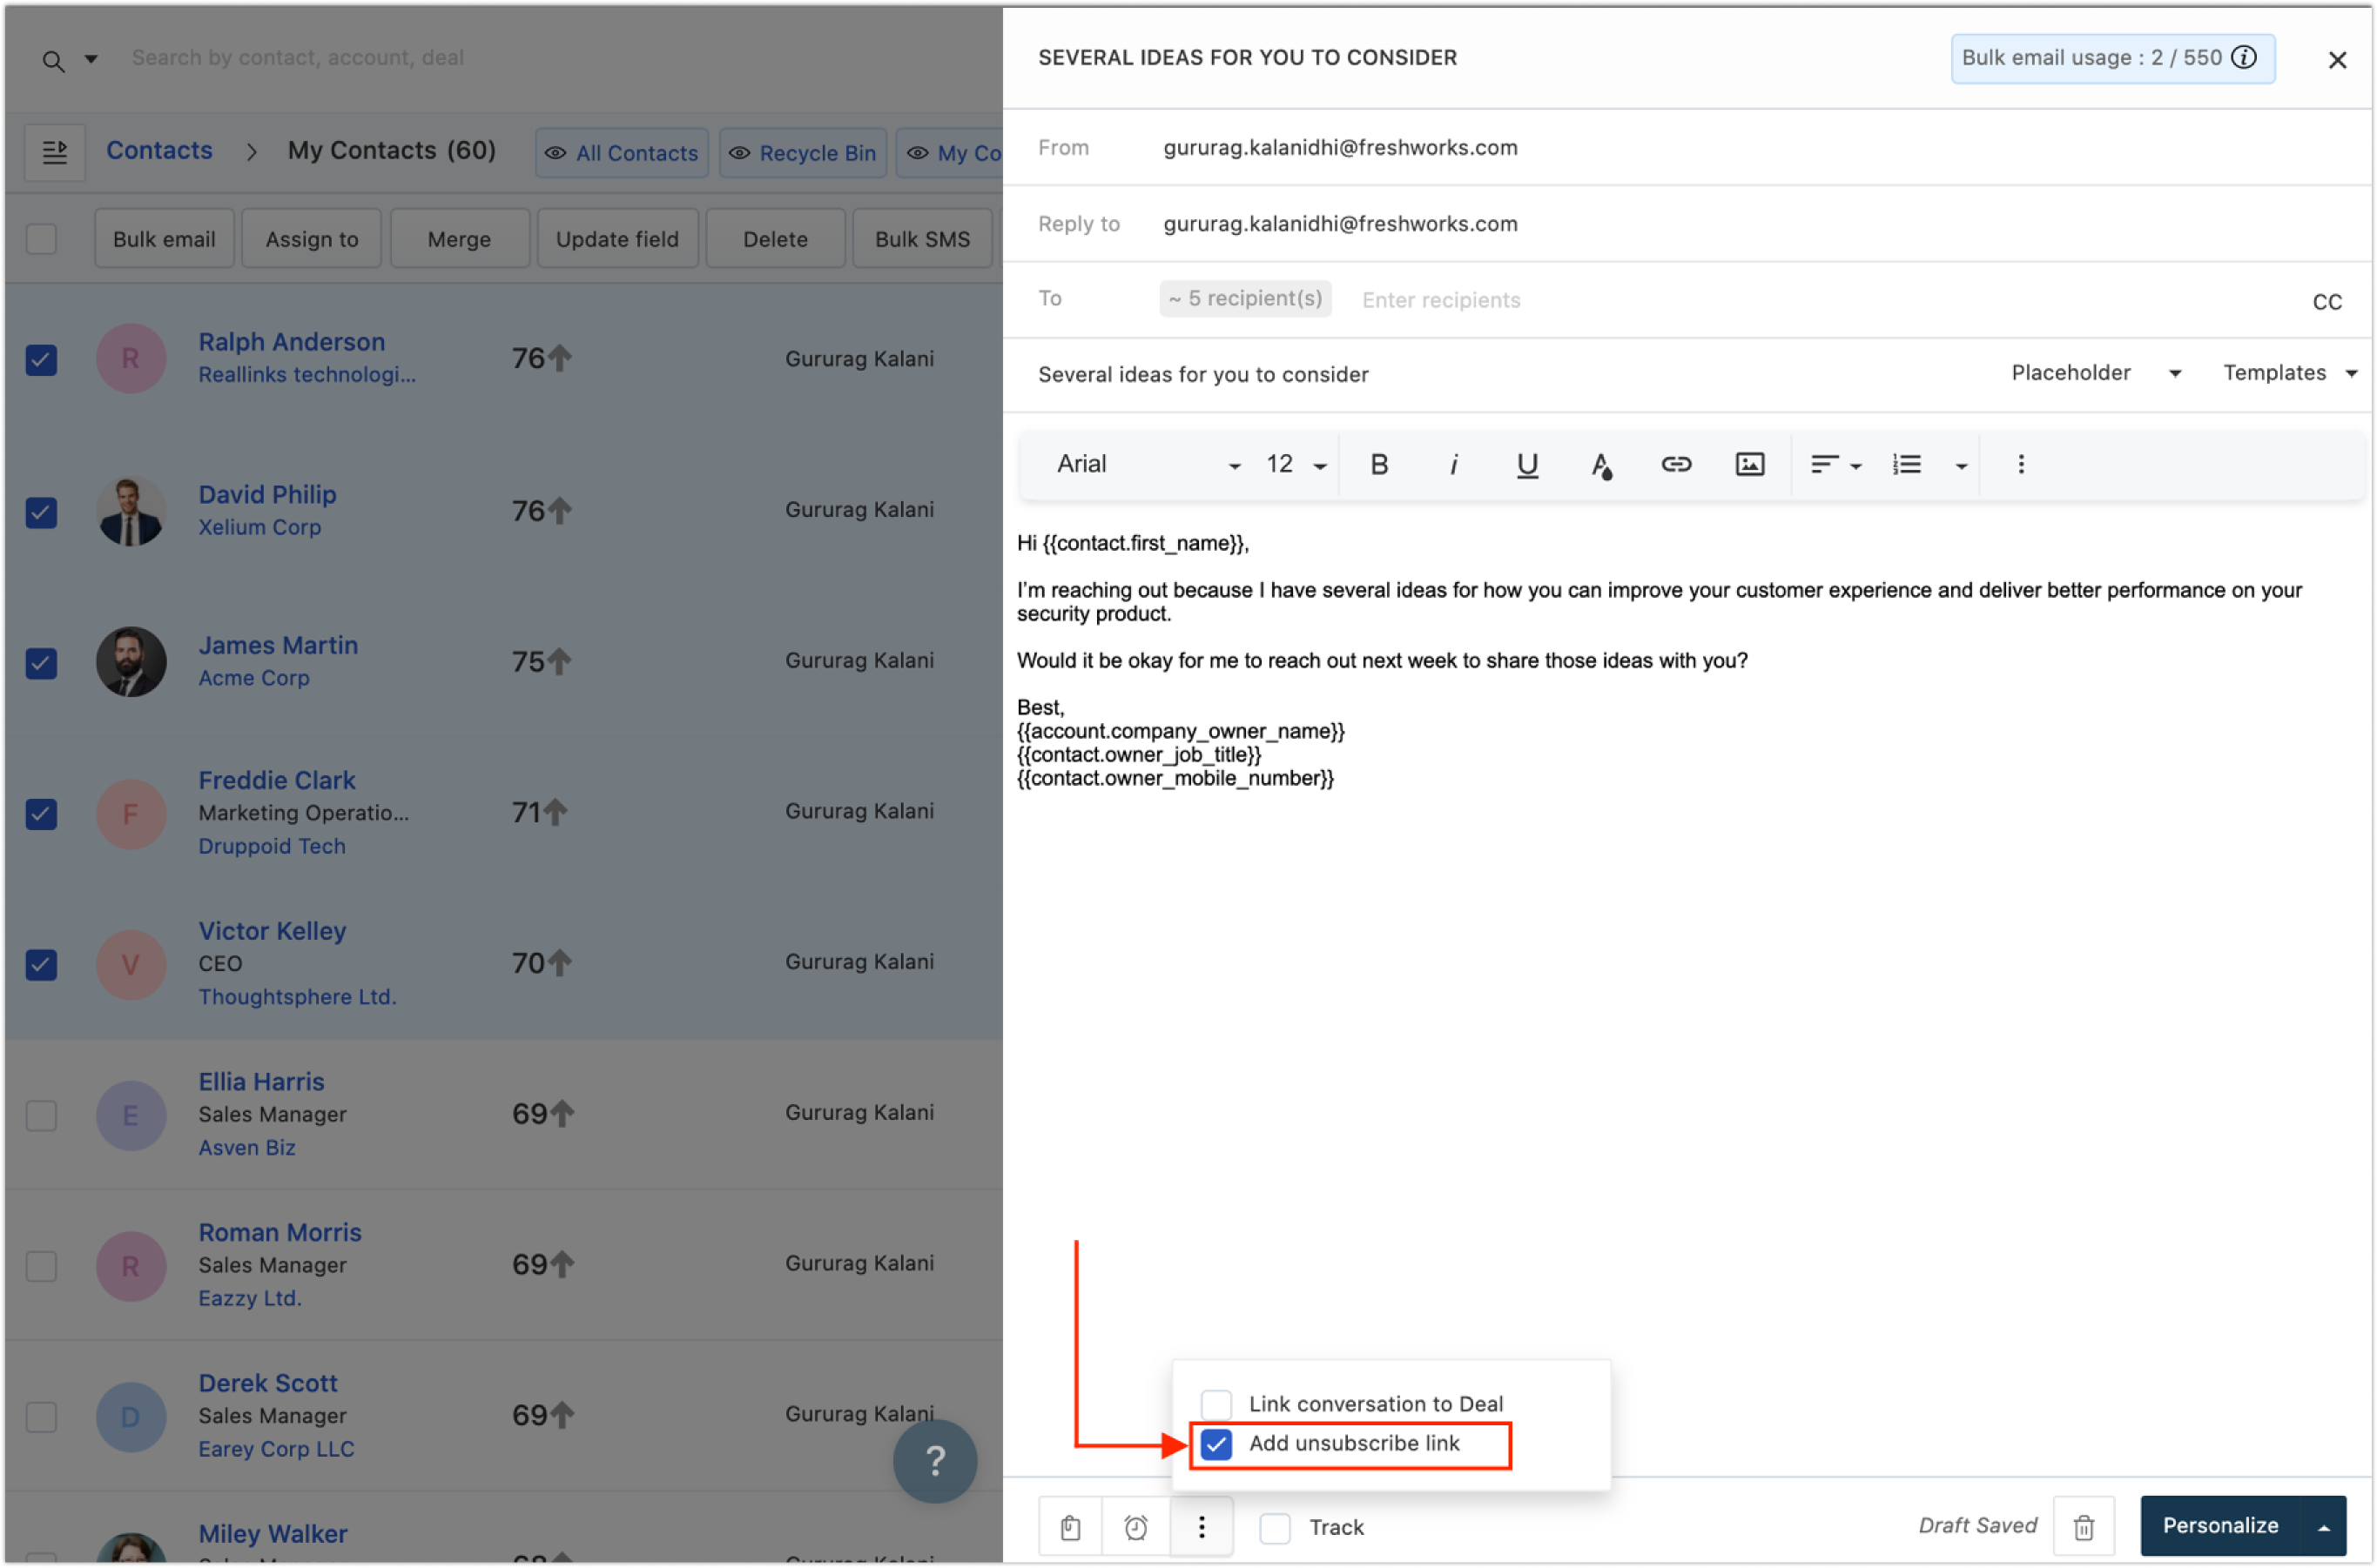
Task: Uncheck Add unsubscribe link option
Action: (1216, 1444)
